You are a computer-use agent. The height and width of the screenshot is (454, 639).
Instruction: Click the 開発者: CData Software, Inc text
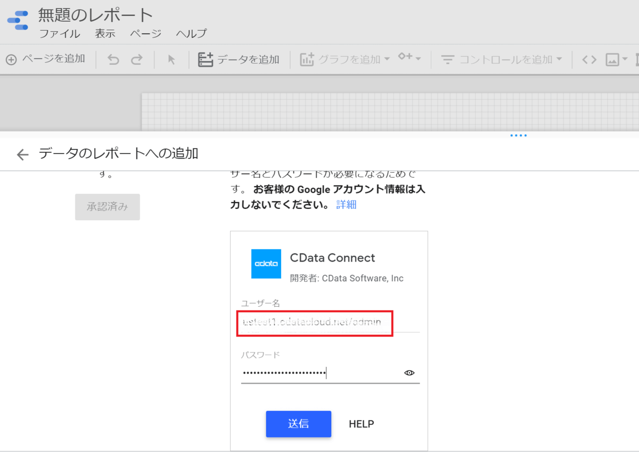347,278
